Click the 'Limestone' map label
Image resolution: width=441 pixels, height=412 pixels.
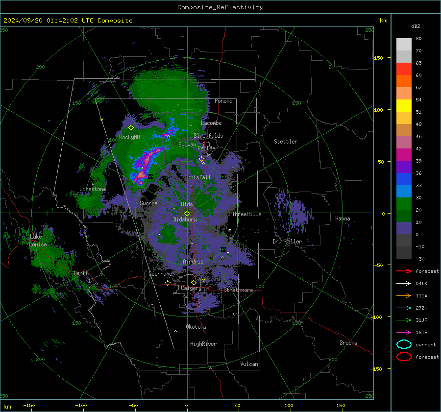[x=93, y=189]
